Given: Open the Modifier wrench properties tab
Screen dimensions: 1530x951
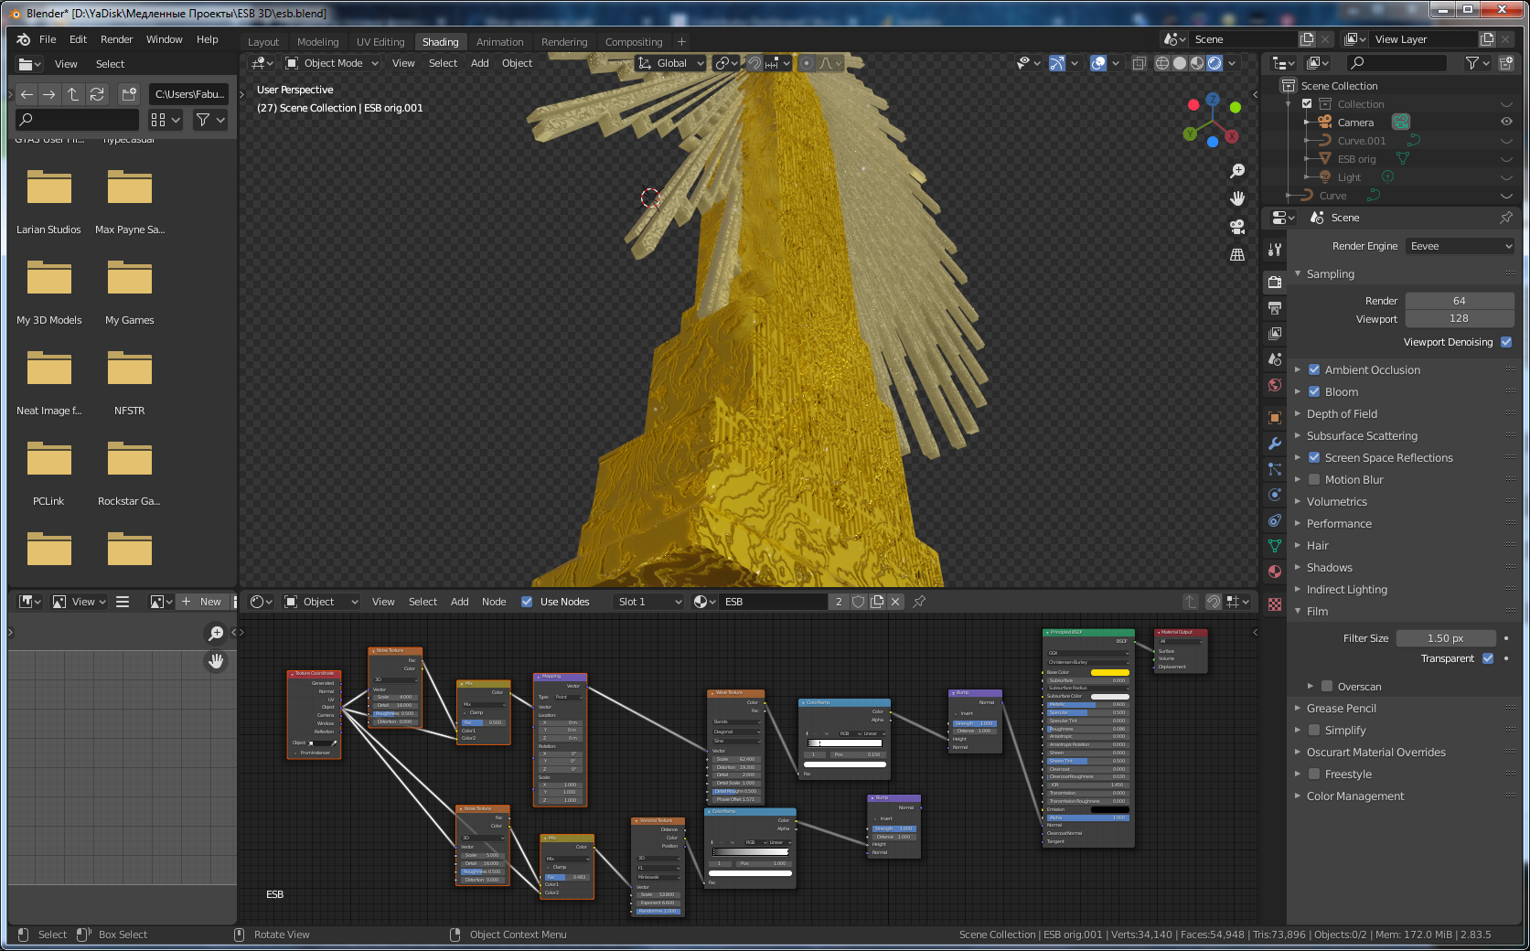Looking at the screenshot, I should (x=1275, y=443).
